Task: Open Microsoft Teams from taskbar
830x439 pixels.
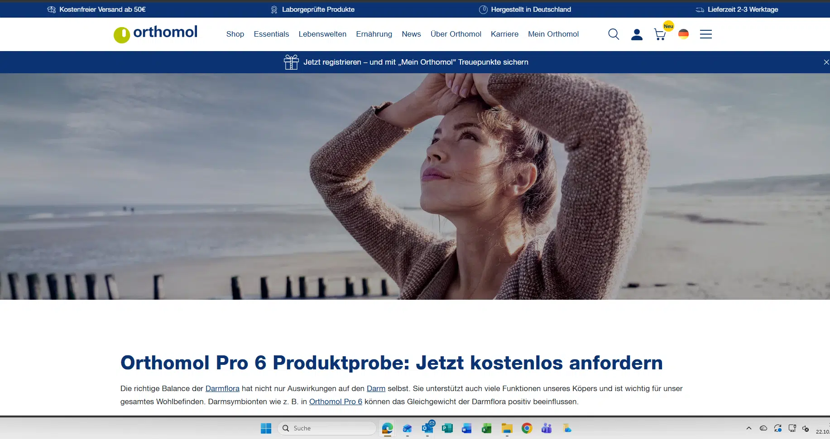Action: [x=547, y=428]
